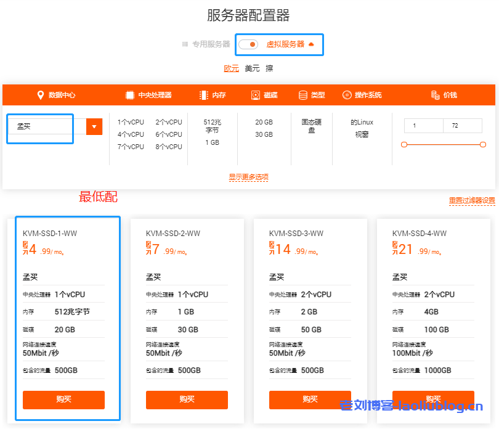The height and width of the screenshot is (429, 499).
Task: Click 购买 button for KVM-SSD-1-WW
Action: coord(63,399)
